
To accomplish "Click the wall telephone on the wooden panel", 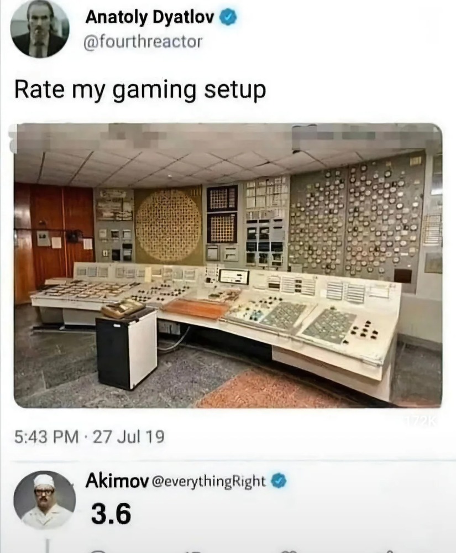I will [75, 236].
